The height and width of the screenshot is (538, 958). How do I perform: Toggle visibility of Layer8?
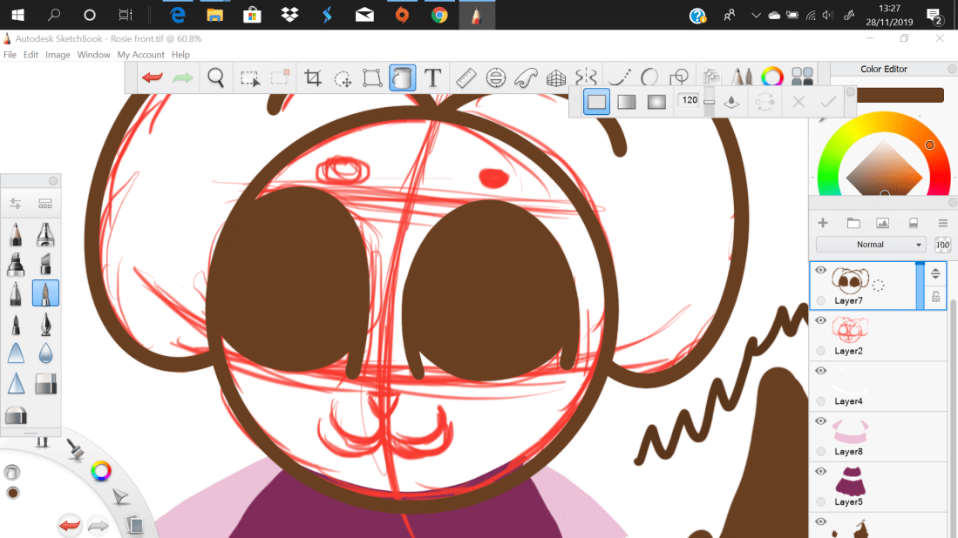(820, 421)
